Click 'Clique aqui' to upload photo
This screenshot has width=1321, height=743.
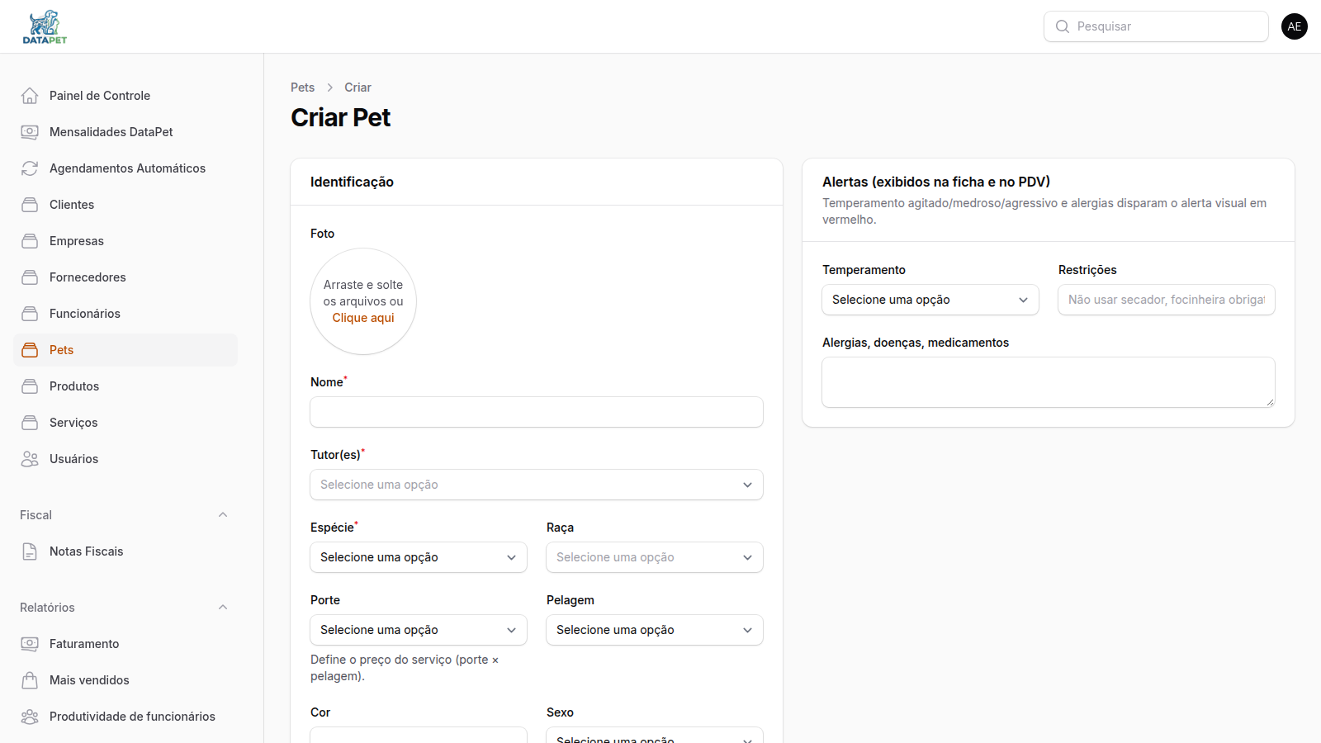tap(363, 318)
